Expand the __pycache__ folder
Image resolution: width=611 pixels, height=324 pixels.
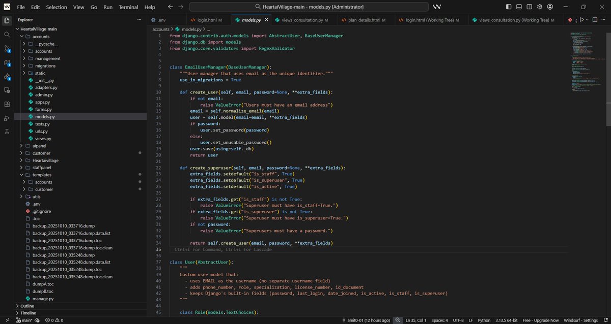tap(81, 44)
